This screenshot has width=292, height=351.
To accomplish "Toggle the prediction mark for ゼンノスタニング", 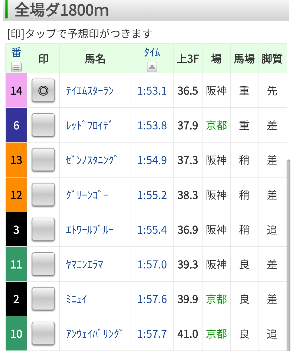I will [x=43, y=160].
